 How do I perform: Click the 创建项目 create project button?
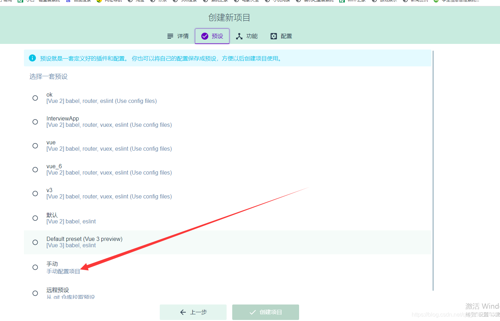coord(266,312)
